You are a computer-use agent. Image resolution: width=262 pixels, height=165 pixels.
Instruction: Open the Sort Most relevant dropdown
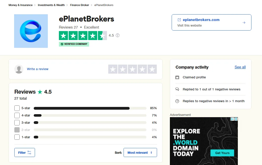coord(140,152)
